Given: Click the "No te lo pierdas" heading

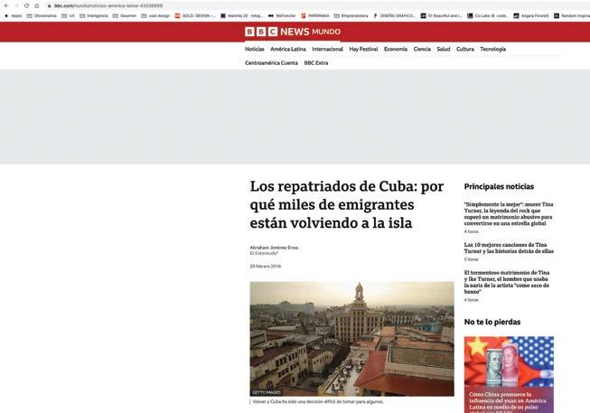Looking at the screenshot, I should point(492,322).
